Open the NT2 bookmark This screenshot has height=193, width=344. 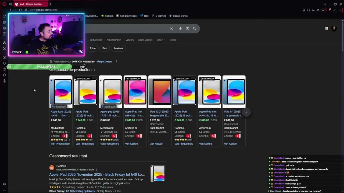coord(144,16)
